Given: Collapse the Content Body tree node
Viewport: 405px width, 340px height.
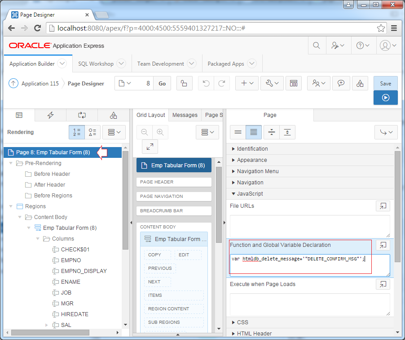Looking at the screenshot, I should pyautogui.click(x=20, y=217).
